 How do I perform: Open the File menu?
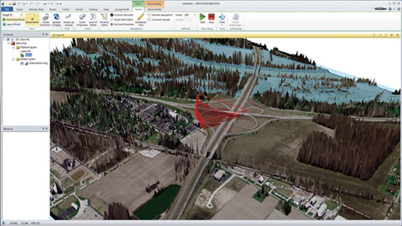point(7,9)
